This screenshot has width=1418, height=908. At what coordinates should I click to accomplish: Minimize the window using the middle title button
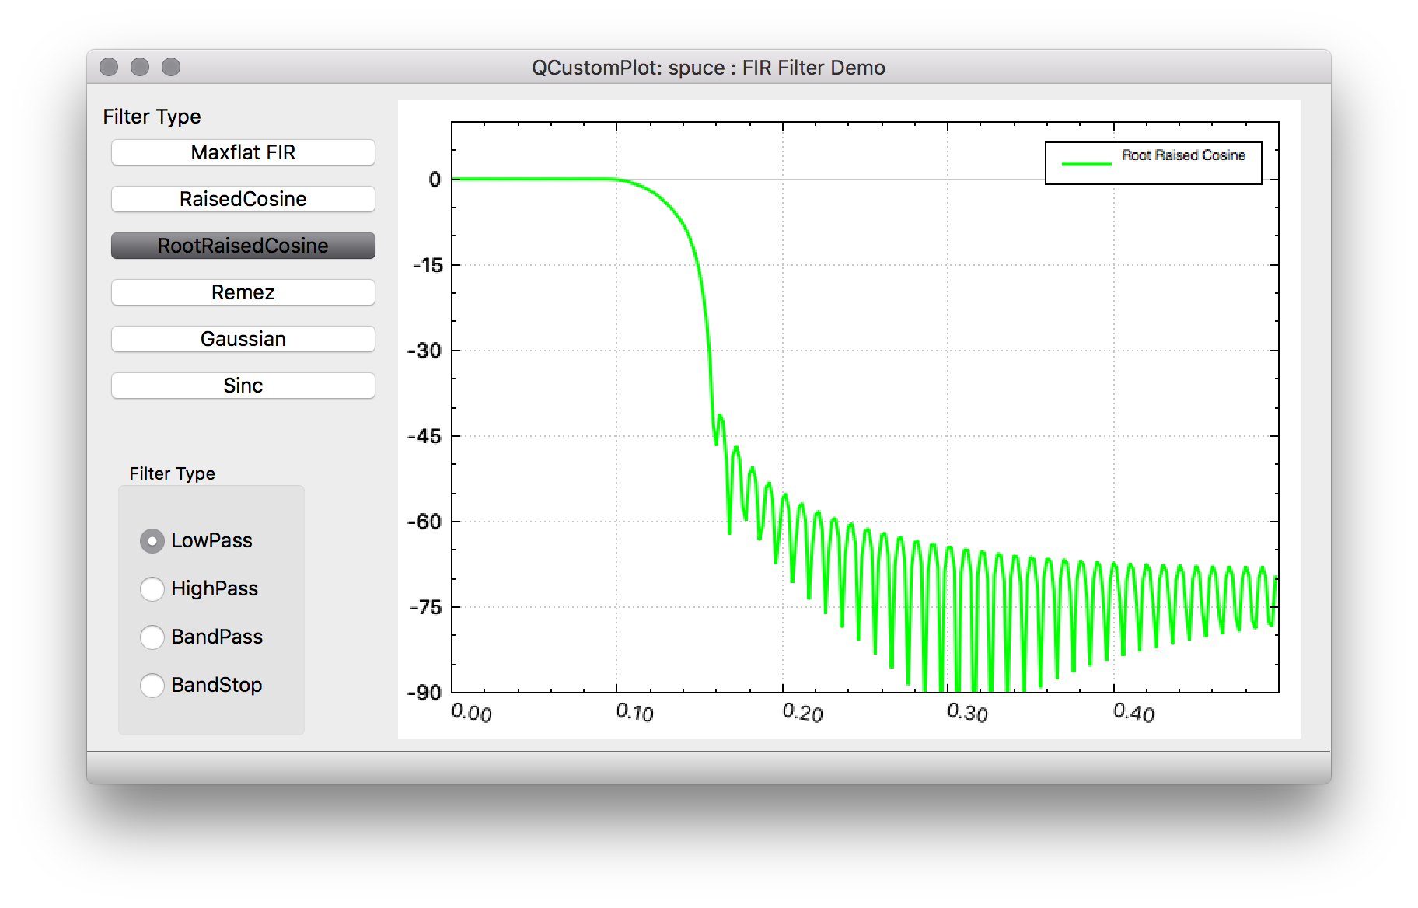click(x=140, y=68)
